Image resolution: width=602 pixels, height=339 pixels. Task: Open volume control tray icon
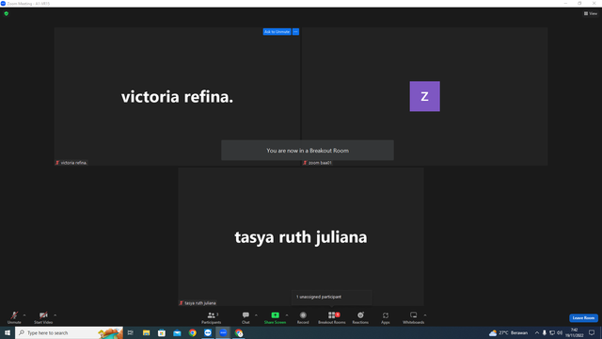pos(560,332)
